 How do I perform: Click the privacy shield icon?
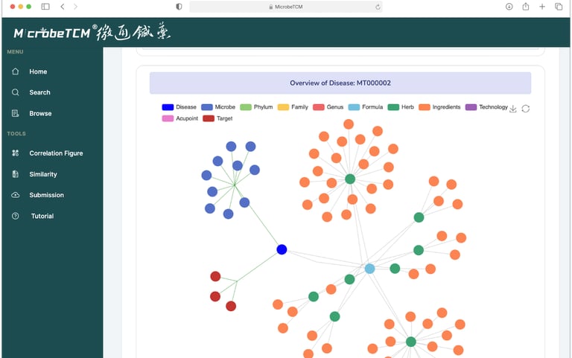point(179,7)
